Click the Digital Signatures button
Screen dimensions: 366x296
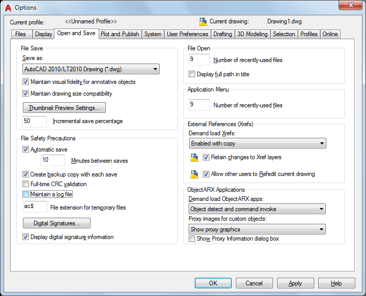click(56, 223)
